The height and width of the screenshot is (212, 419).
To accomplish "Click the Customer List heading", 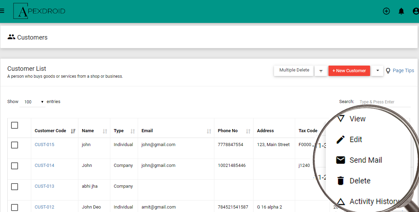I will (27, 69).
